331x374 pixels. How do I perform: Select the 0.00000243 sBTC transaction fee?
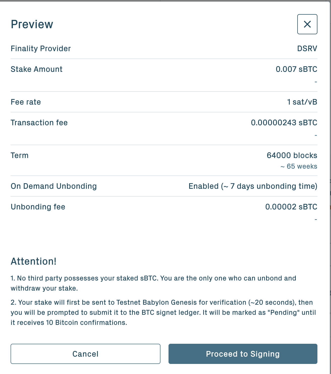pos(284,122)
